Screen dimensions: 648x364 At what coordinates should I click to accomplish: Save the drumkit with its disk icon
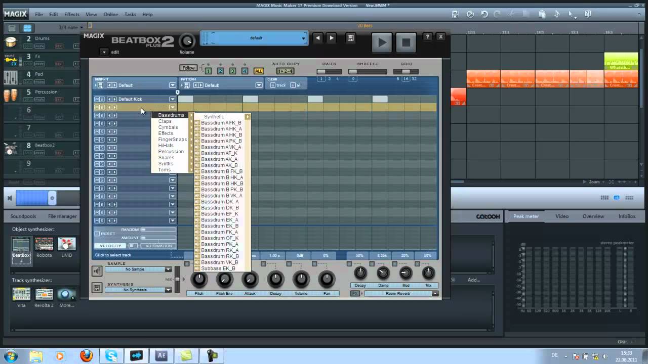[x=100, y=85]
